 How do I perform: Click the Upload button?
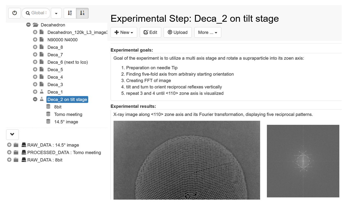pyautogui.click(x=178, y=32)
